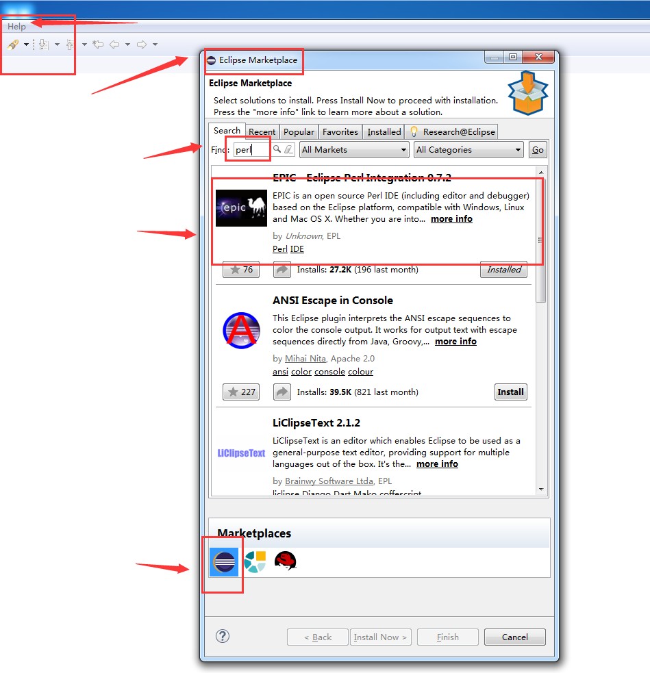
Task: Click the ANSI Escape in Console logo
Action: coord(241,331)
